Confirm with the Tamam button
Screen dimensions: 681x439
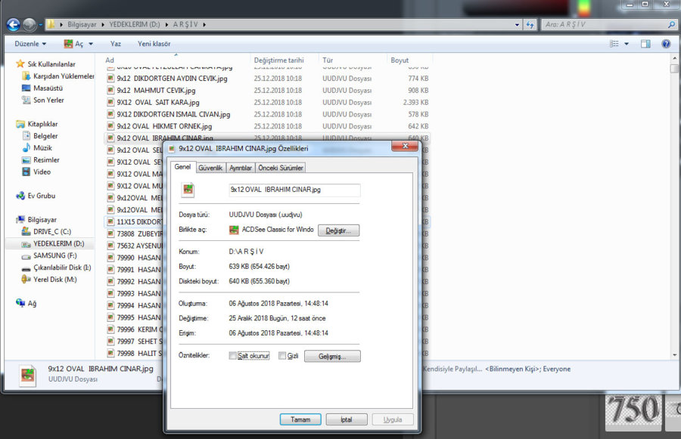300,419
